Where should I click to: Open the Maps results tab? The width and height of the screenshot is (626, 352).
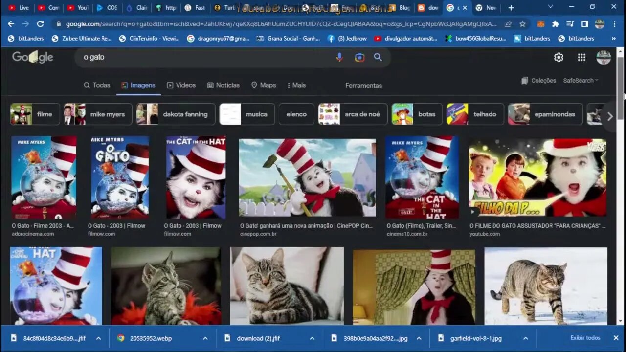point(264,85)
